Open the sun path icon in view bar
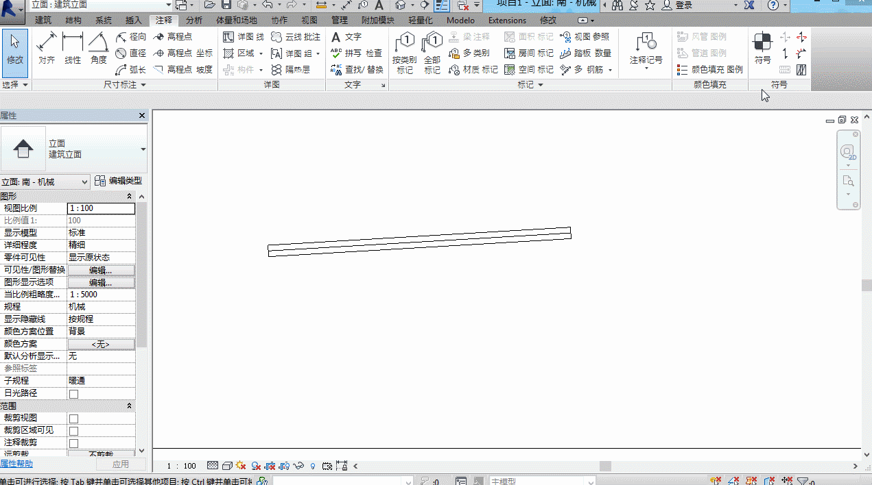 coord(241,466)
